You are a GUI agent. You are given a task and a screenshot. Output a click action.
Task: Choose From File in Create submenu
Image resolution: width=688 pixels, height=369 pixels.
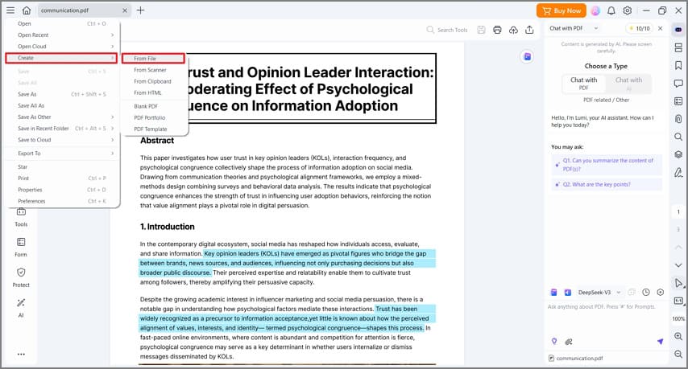(153, 58)
